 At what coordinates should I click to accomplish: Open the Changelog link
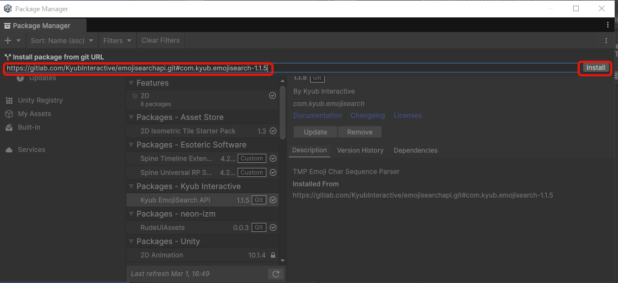[x=368, y=116]
